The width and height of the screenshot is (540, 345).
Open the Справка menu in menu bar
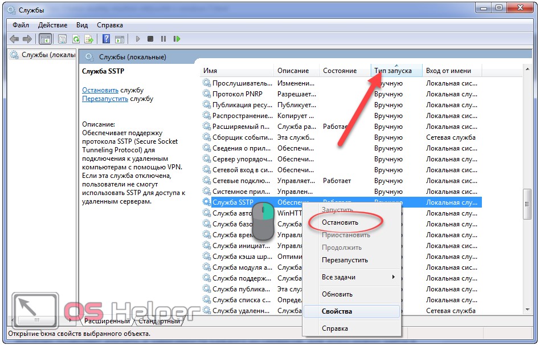(109, 25)
